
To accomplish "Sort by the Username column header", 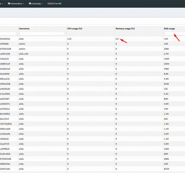I will point(24,29).
